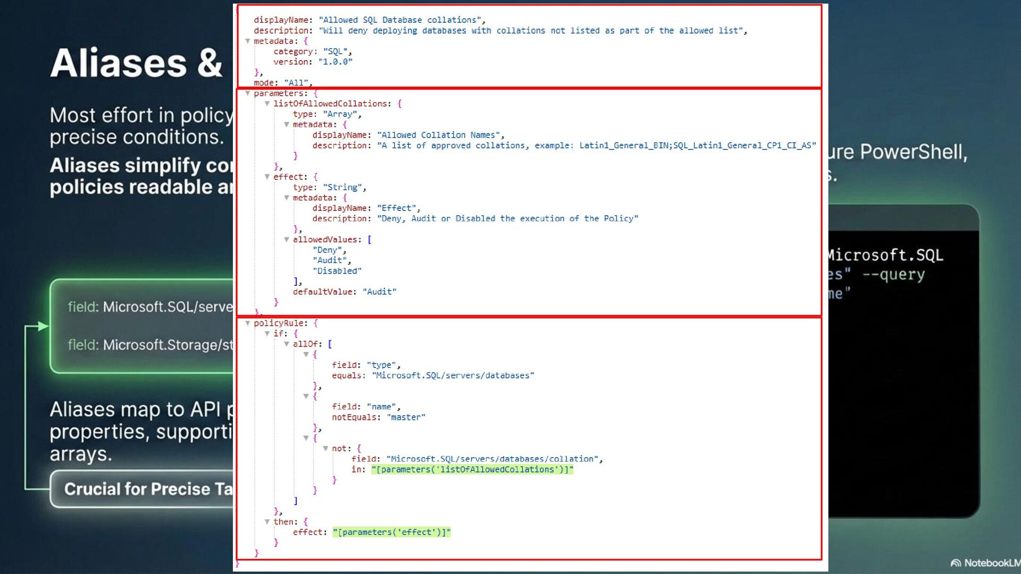The width and height of the screenshot is (1021, 574).
Task: Click the NotebookLM logo icon
Action: coord(956,563)
